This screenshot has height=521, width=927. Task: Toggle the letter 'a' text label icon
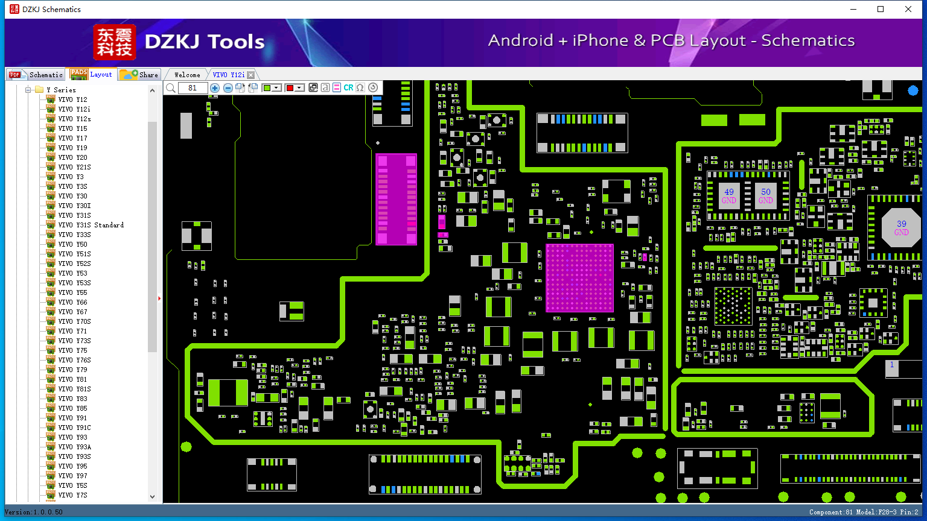pos(325,88)
